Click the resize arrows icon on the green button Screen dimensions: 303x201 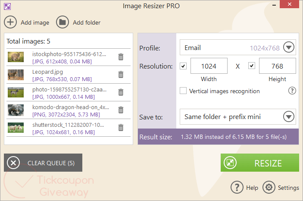click(x=230, y=163)
